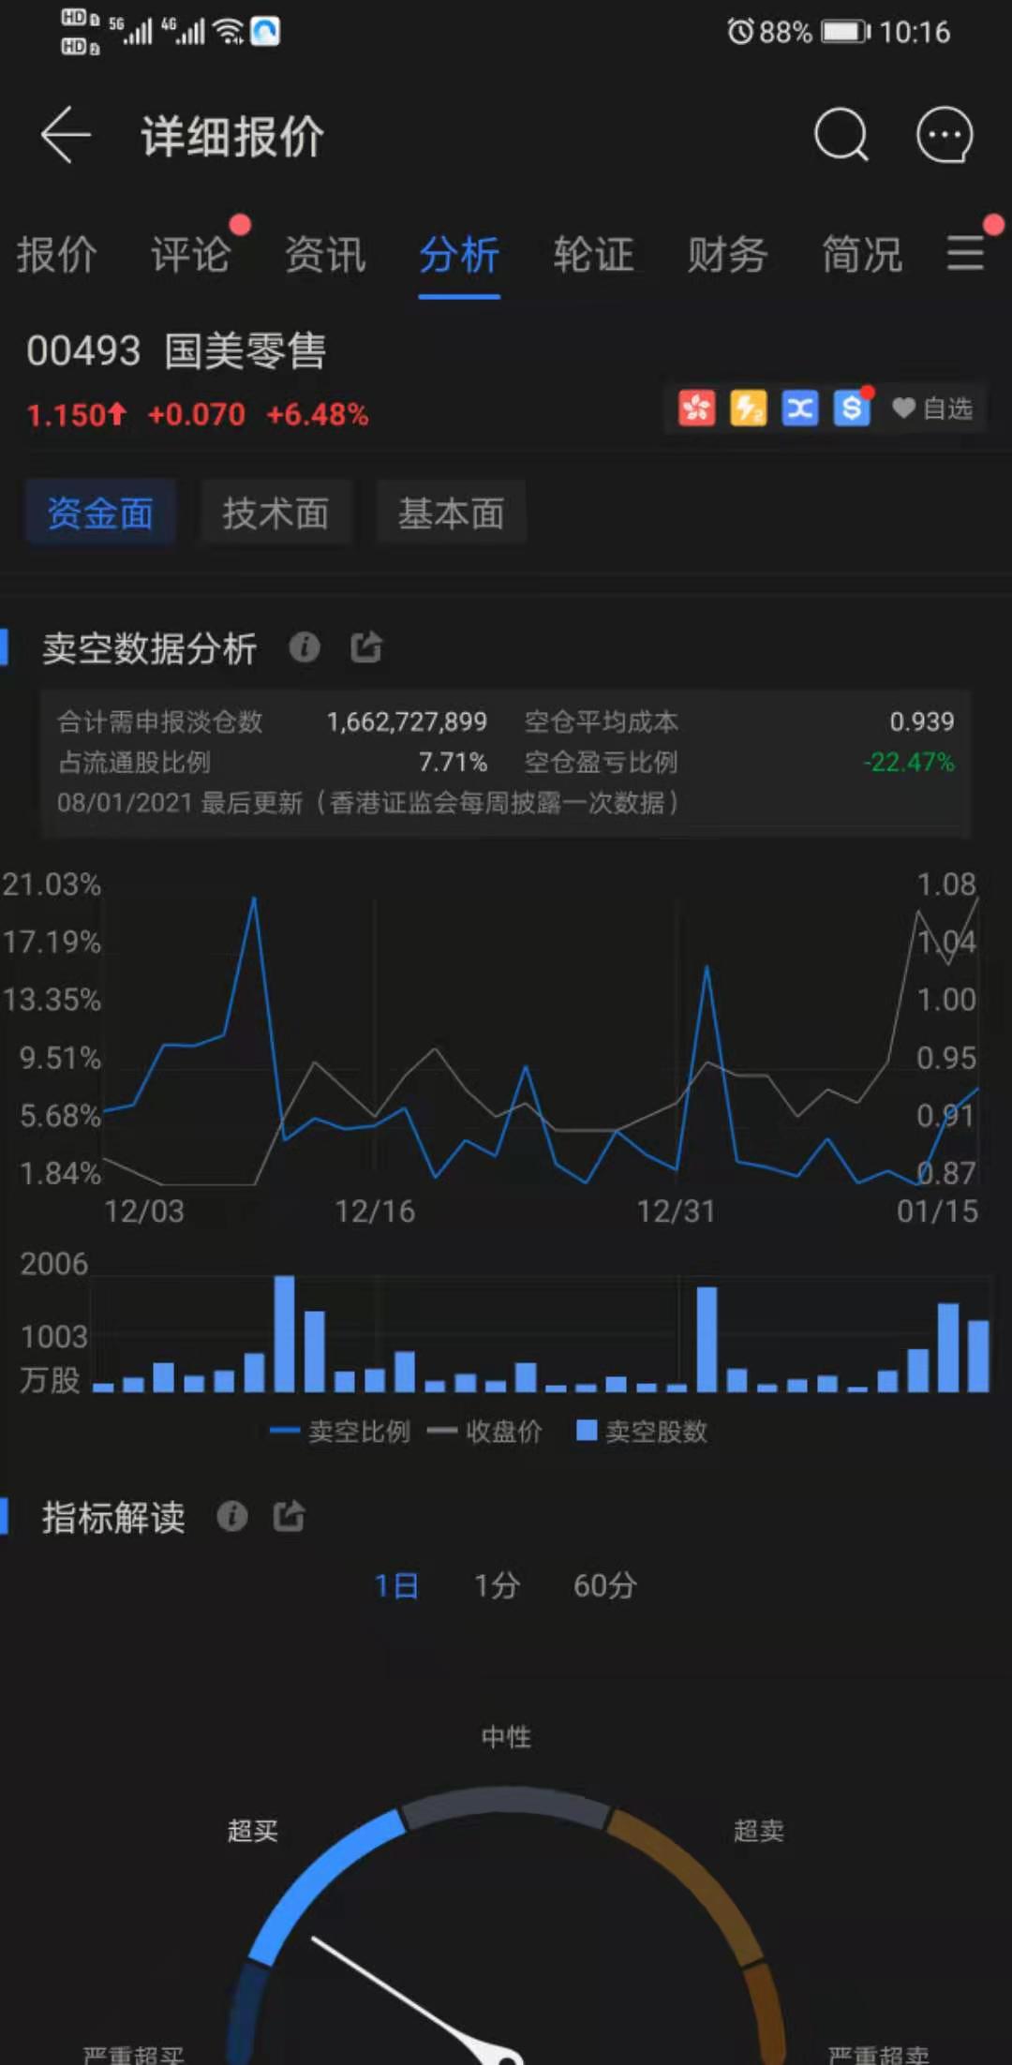Select the 技术面 sub-tab
Viewport: 1012px width, 2065px height.
[275, 513]
